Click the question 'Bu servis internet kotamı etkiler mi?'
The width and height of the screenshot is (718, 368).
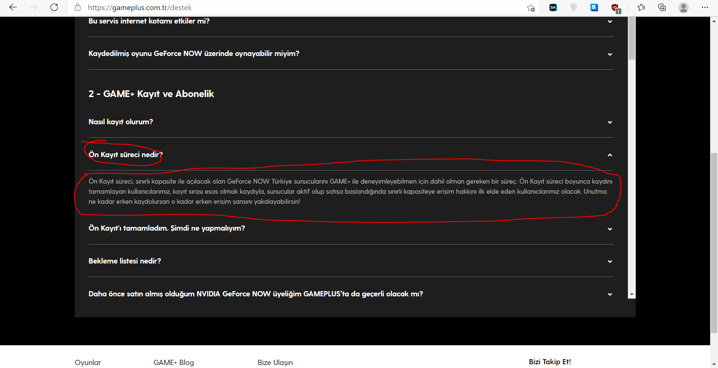149,21
